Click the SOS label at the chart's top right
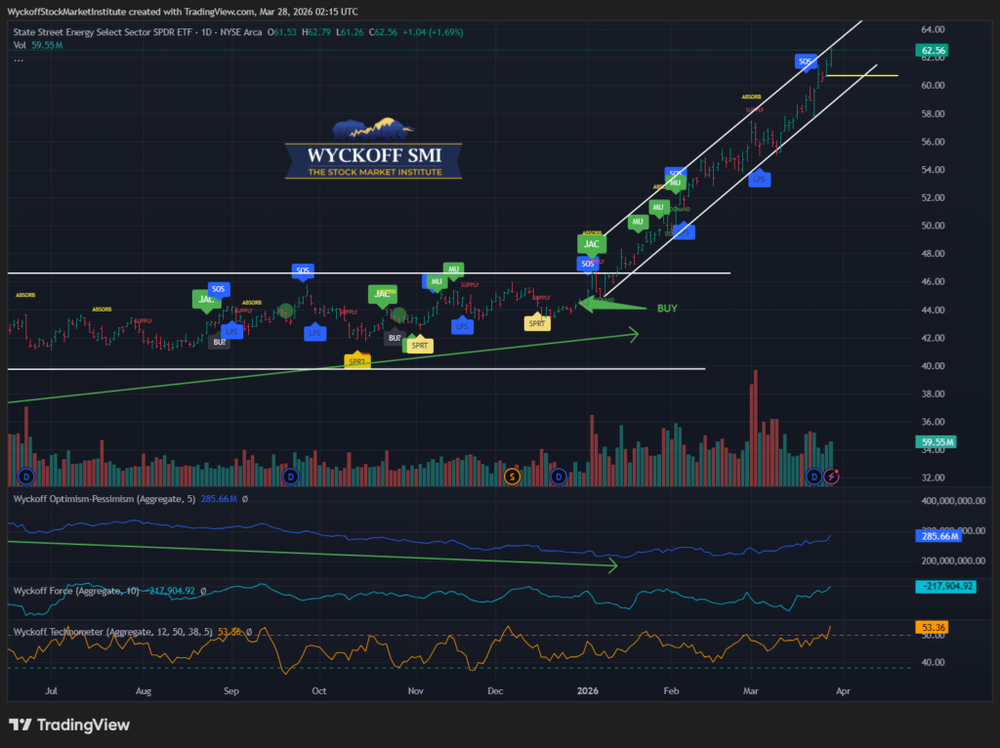The image size is (1000, 748). point(806,62)
